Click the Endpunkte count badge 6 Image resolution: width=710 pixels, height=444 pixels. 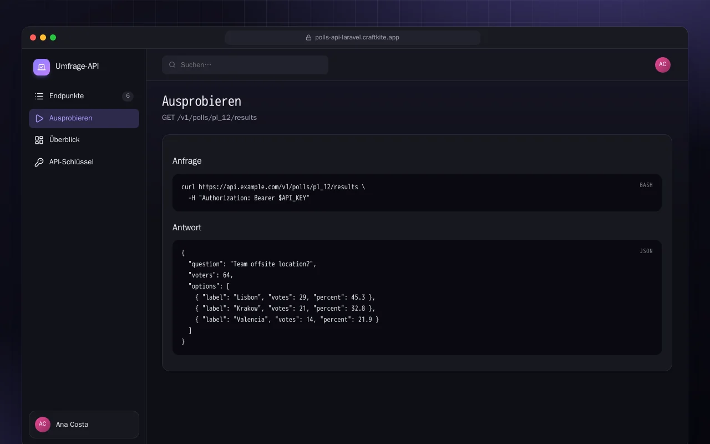(x=128, y=96)
